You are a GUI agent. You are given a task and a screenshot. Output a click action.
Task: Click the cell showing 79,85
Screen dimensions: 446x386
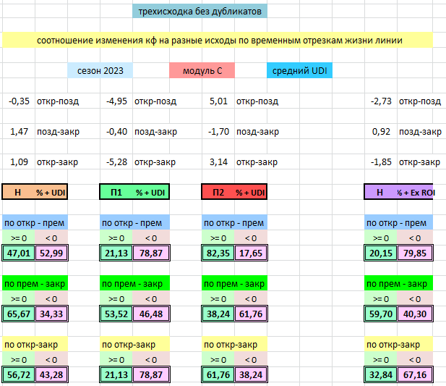(415, 253)
